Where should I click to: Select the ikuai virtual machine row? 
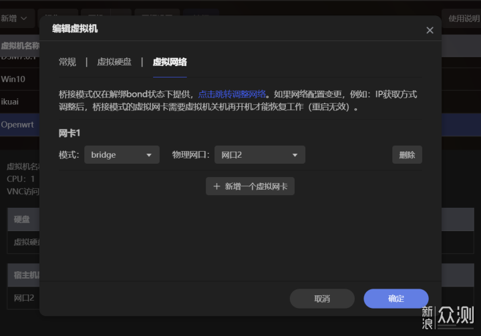[11, 102]
